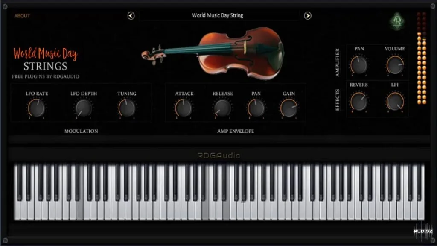Click the LPF knob

tap(395, 102)
